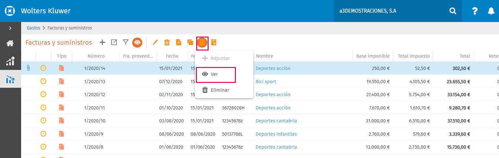The image size is (499, 158).
Task: Sort by Base imponible column header
Action: 373,56
